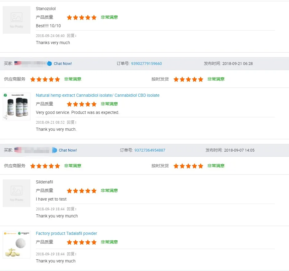Click the CBD isolate bottles thumbnail

[x=17, y=107]
